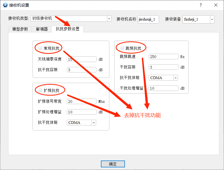The width and height of the screenshot is (224, 170).
Task: Switch to the 模型参数 tab
Action: coord(20,29)
